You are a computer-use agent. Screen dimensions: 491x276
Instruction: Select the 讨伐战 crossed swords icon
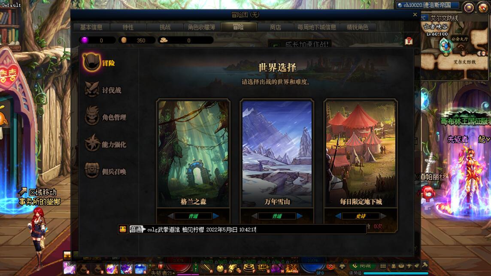click(x=92, y=90)
